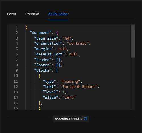142x133 pixels.
Task: Click the empty array after "footer"
Action: point(58,65)
